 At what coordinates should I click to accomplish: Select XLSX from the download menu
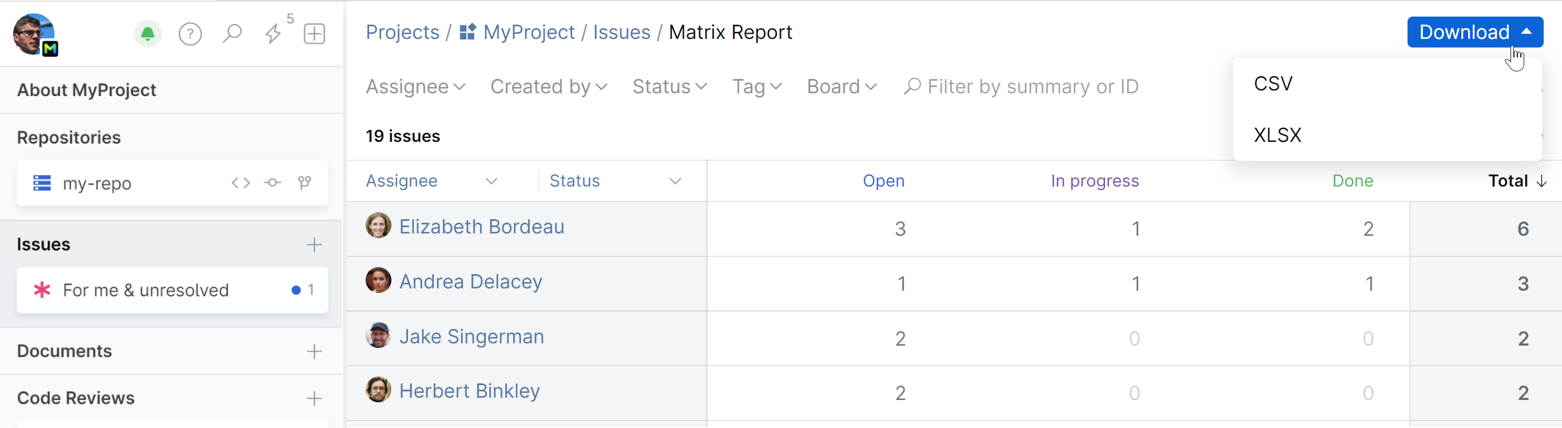coord(1277,134)
